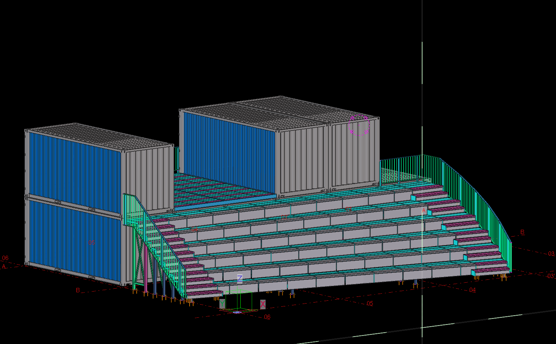Click grid label 06 beside the axis gizmo
556x344 pixels.
pyautogui.click(x=267, y=317)
